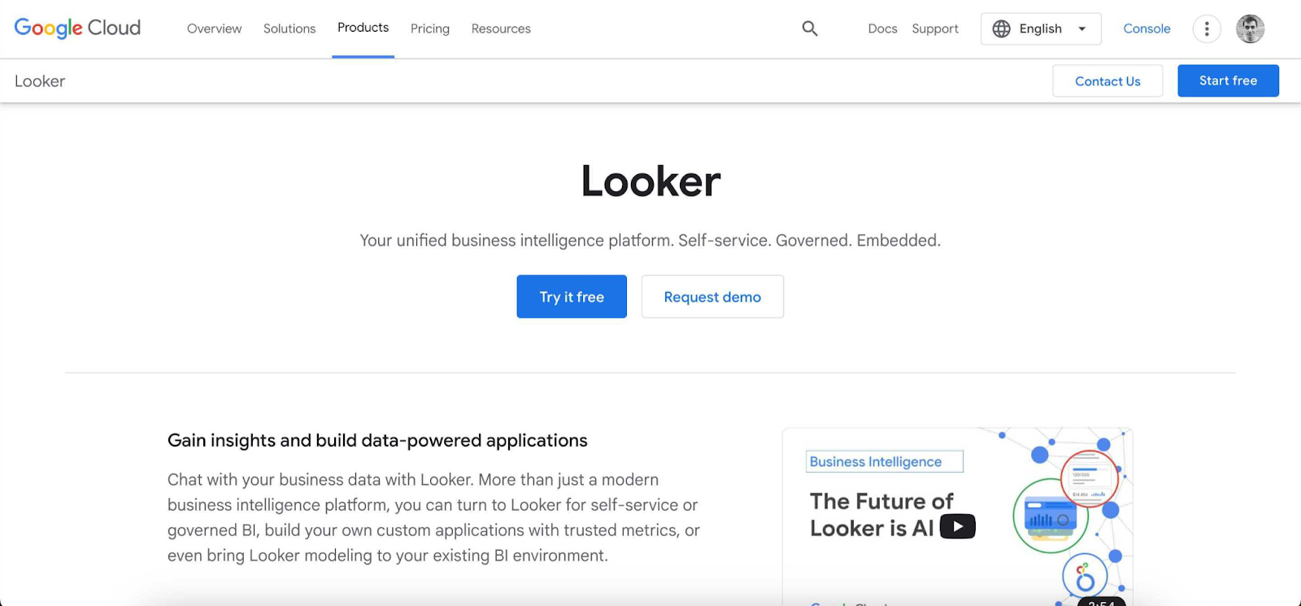Image resolution: width=1301 pixels, height=606 pixels.
Task: Click the Start free button
Action: click(1228, 81)
